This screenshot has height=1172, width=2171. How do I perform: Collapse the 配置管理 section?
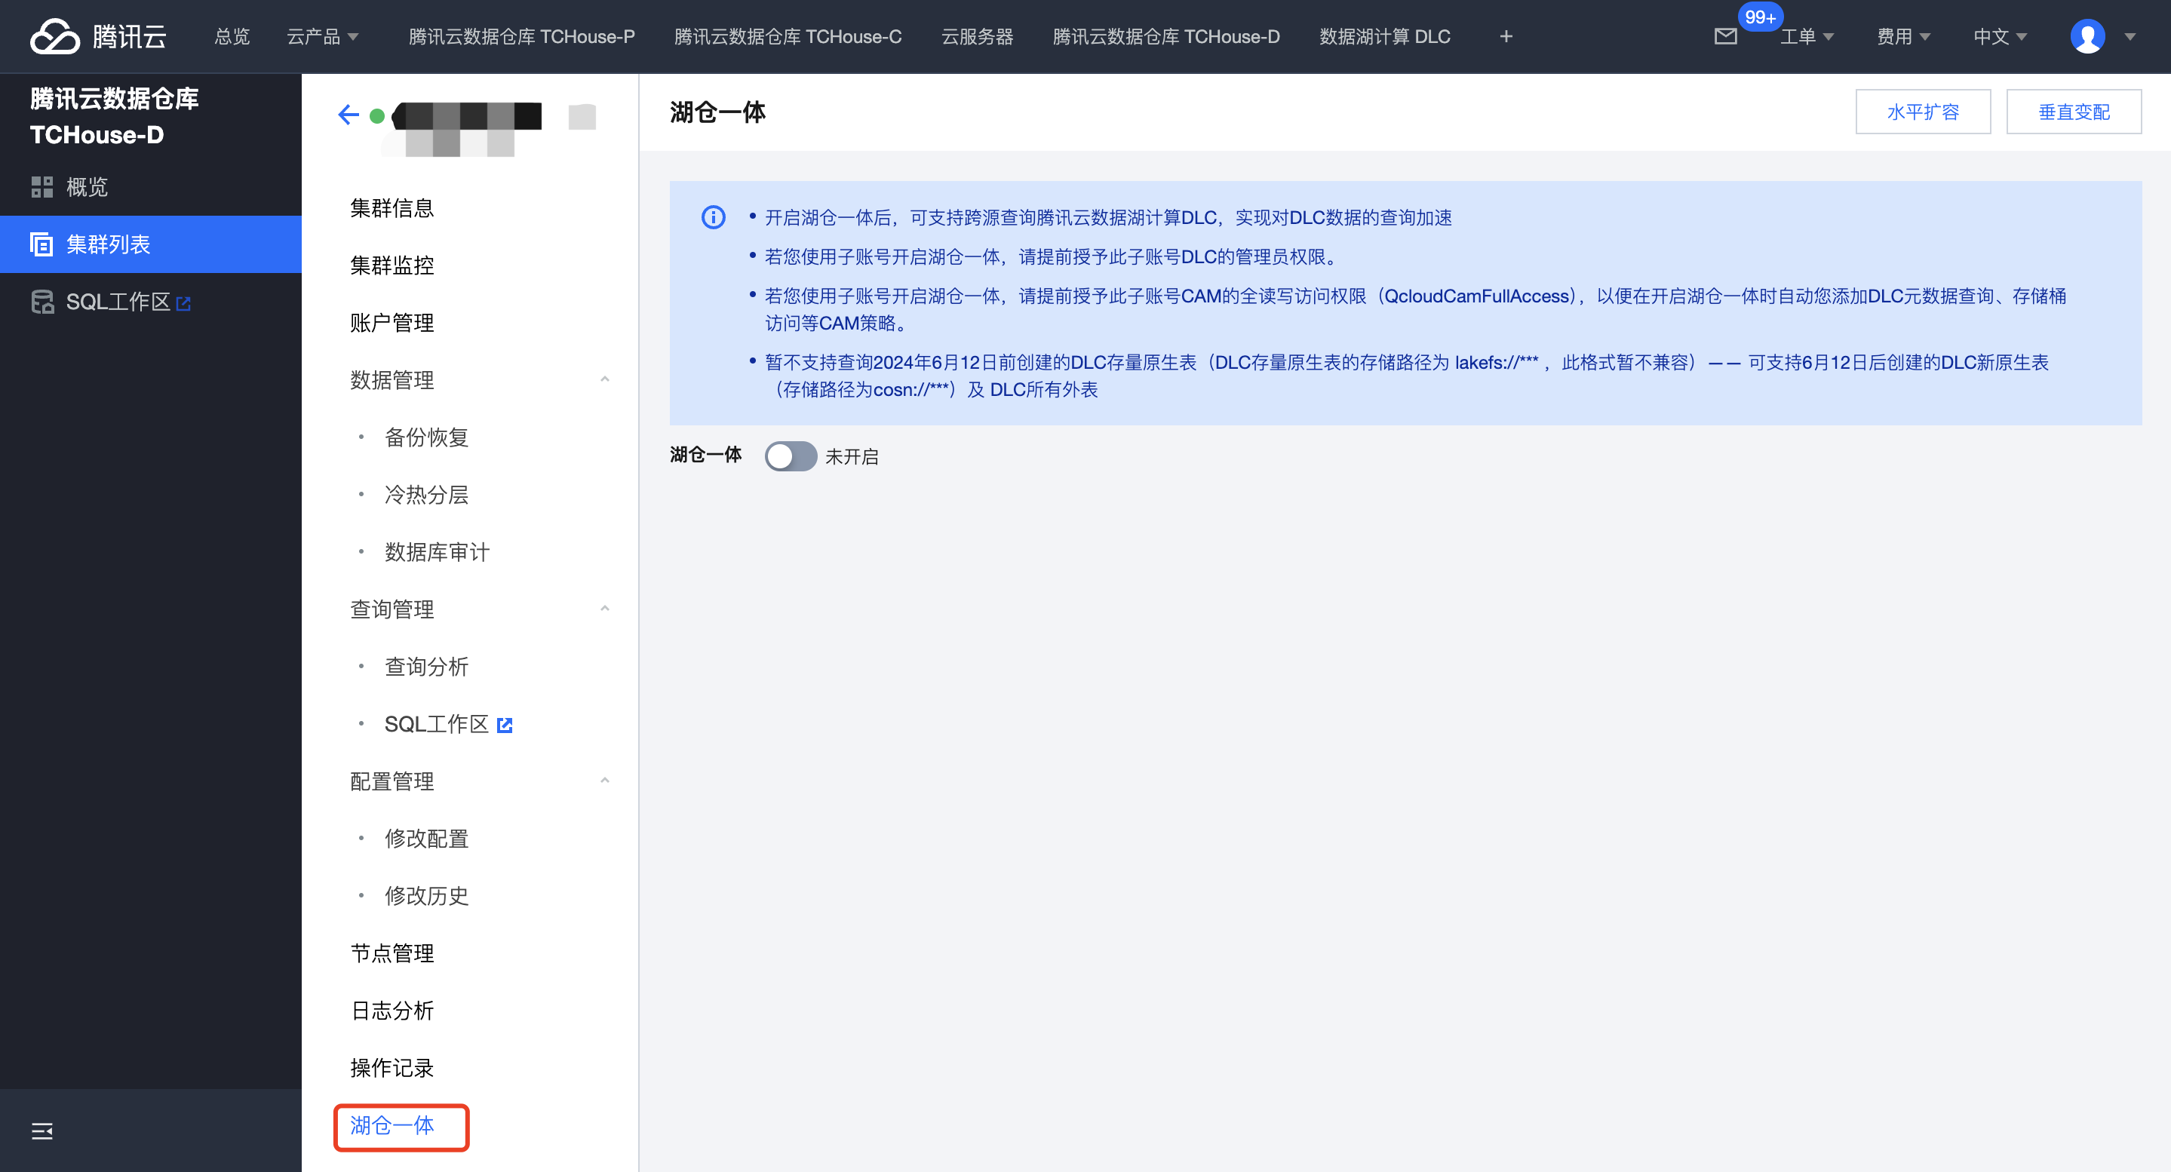[x=604, y=781]
